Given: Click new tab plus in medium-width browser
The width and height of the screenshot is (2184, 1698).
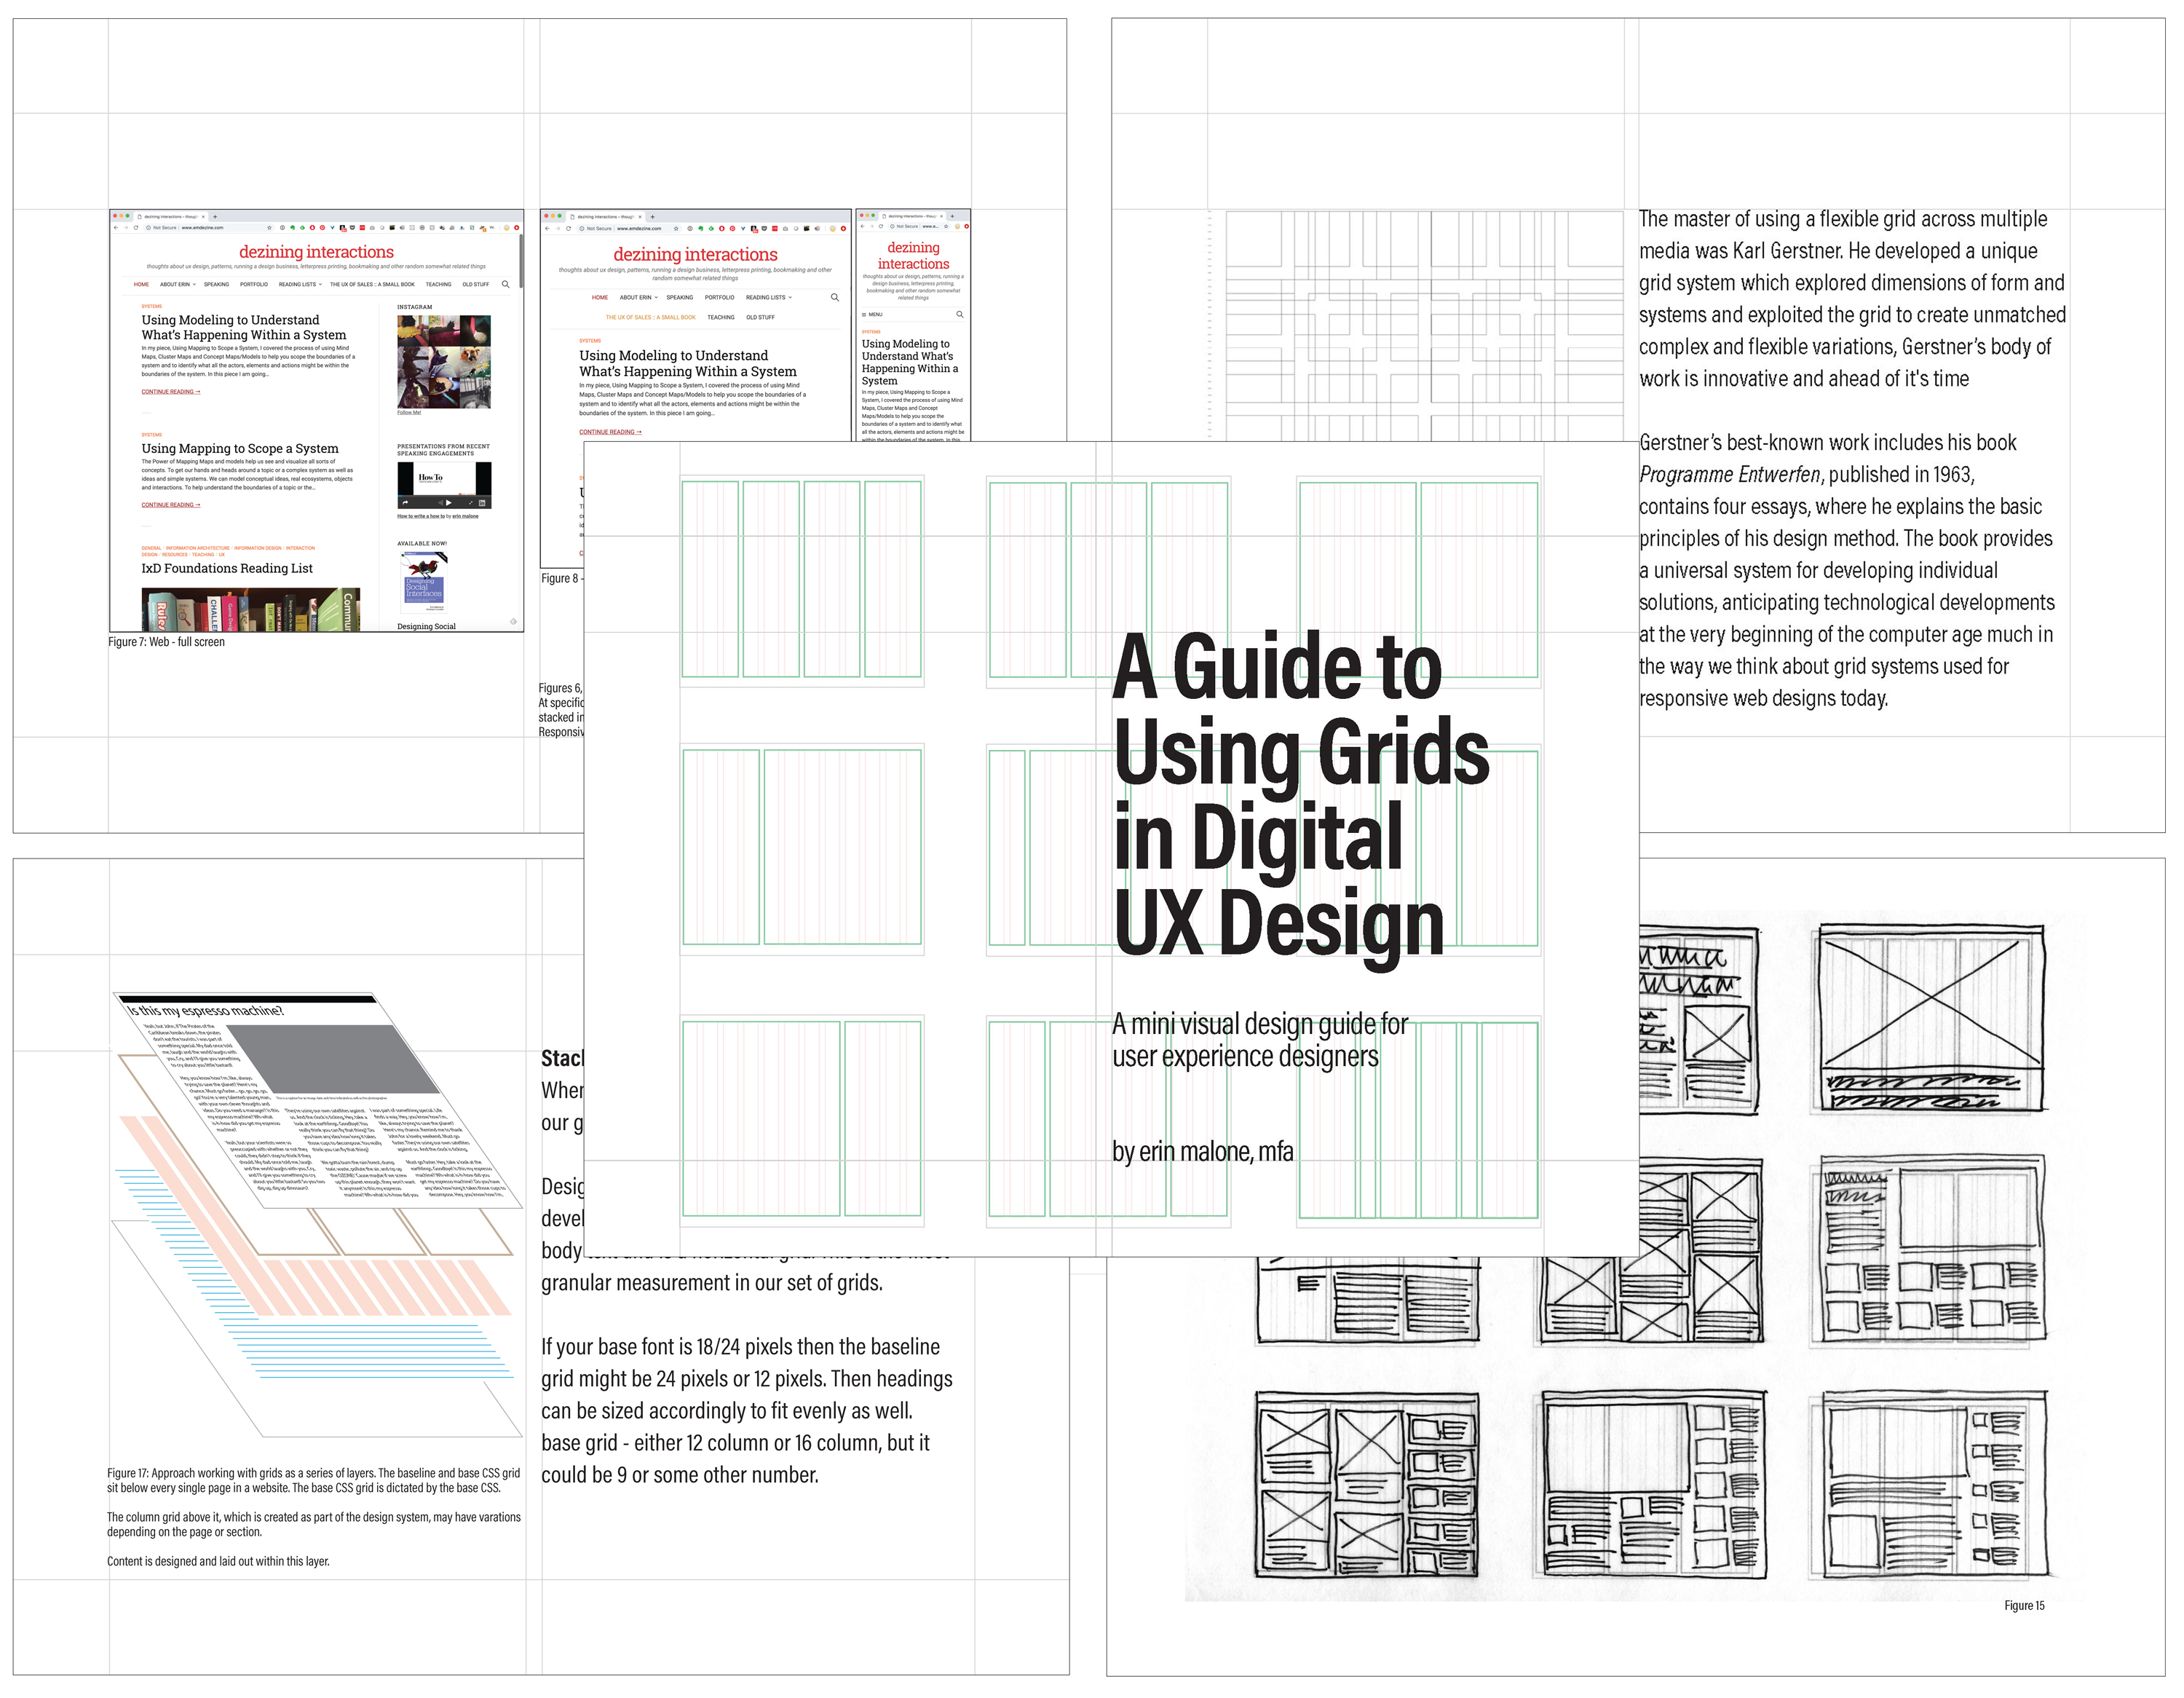Looking at the screenshot, I should coord(652,216).
